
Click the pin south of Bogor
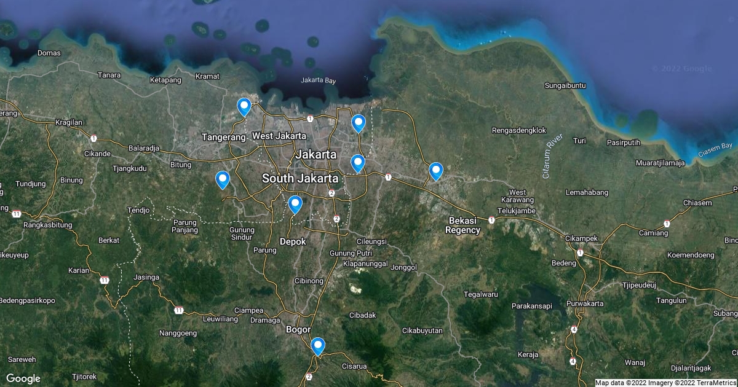(x=317, y=346)
